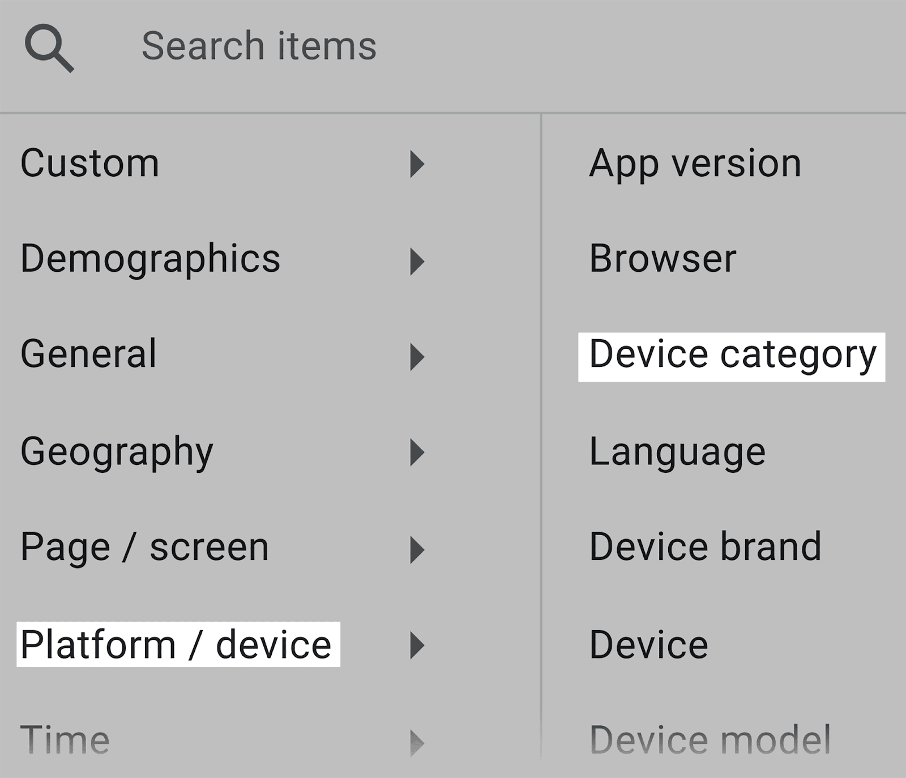Expand the General submenu arrow
Viewport: 906px width, 778px height.
pos(417,357)
